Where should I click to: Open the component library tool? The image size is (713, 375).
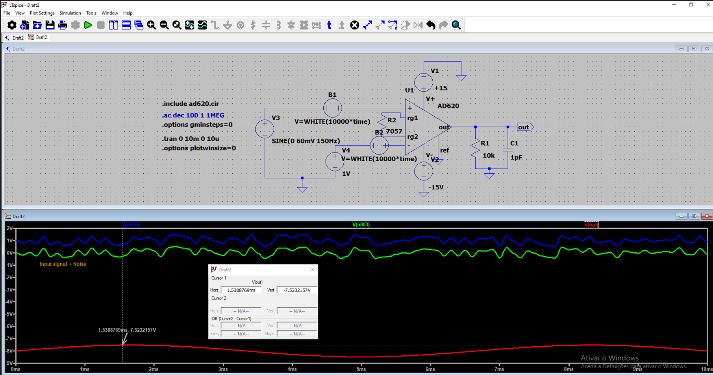click(304, 25)
